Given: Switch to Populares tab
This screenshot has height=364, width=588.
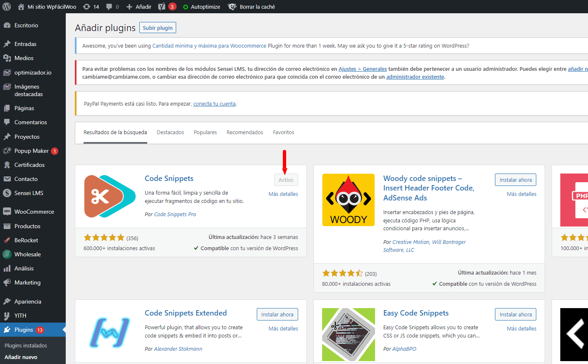Looking at the screenshot, I should pyautogui.click(x=206, y=133).
